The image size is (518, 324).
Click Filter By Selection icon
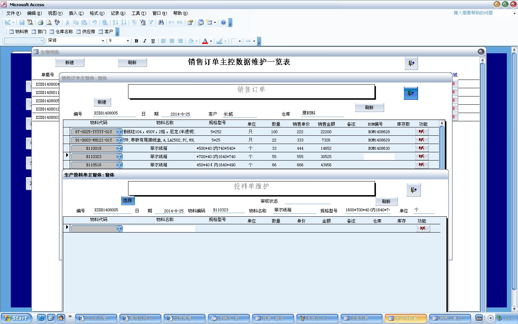(134, 22)
